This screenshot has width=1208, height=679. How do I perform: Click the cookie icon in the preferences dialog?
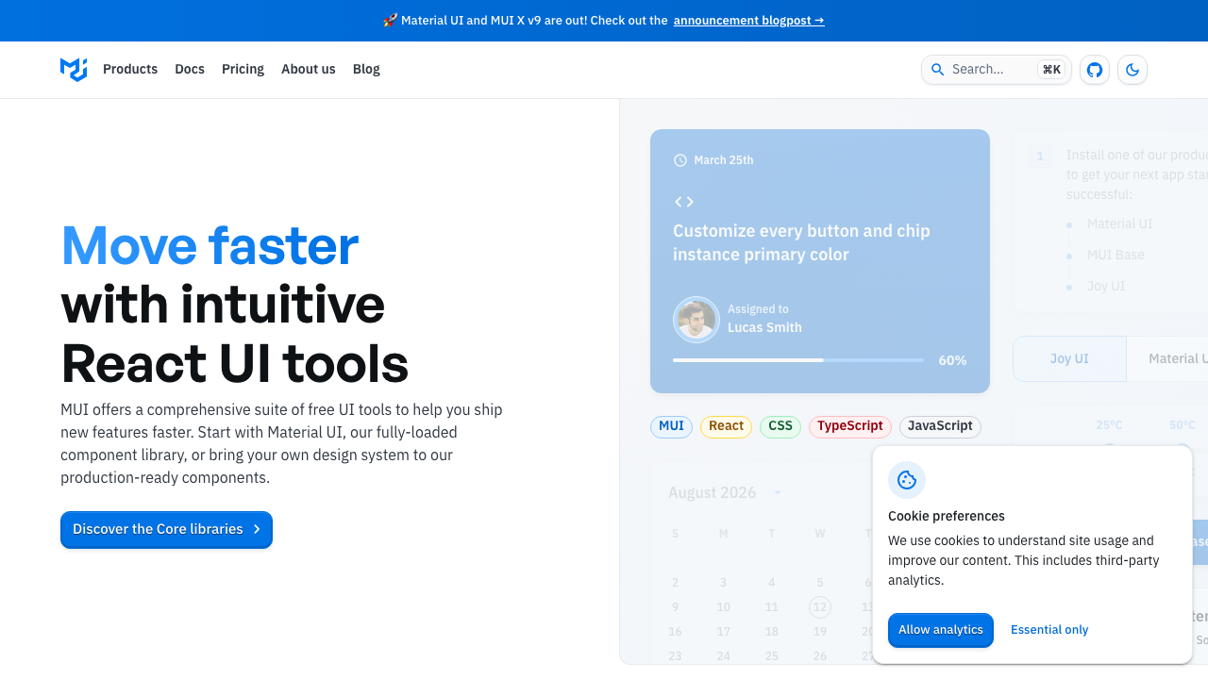point(907,480)
